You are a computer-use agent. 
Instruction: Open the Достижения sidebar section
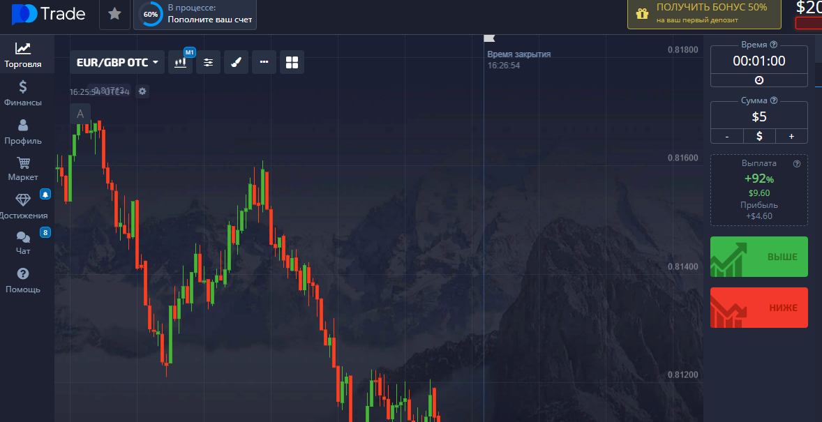[23, 206]
